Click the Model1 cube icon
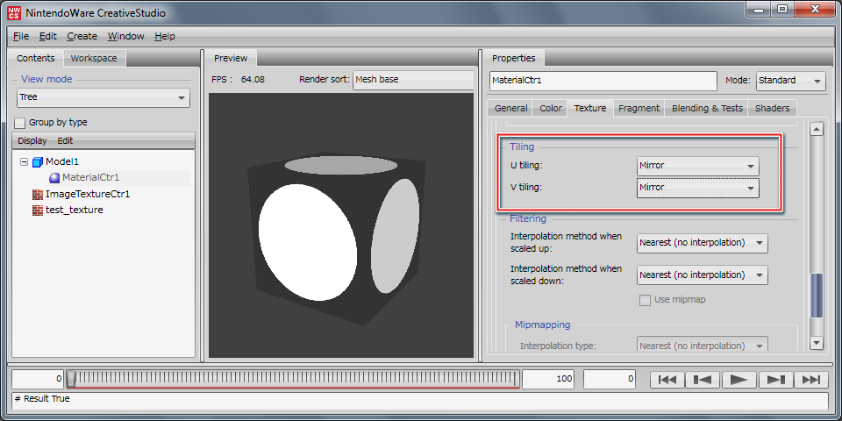The height and width of the screenshot is (421, 842). [37, 162]
